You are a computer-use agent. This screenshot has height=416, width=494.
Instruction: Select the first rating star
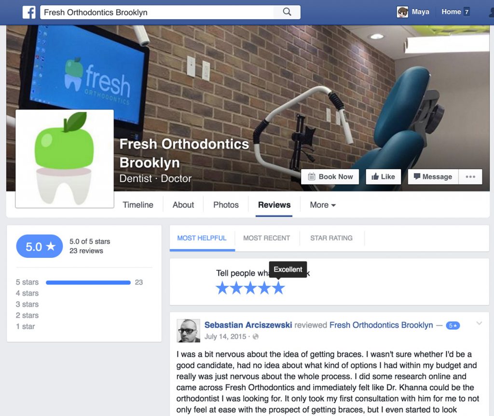click(x=222, y=288)
